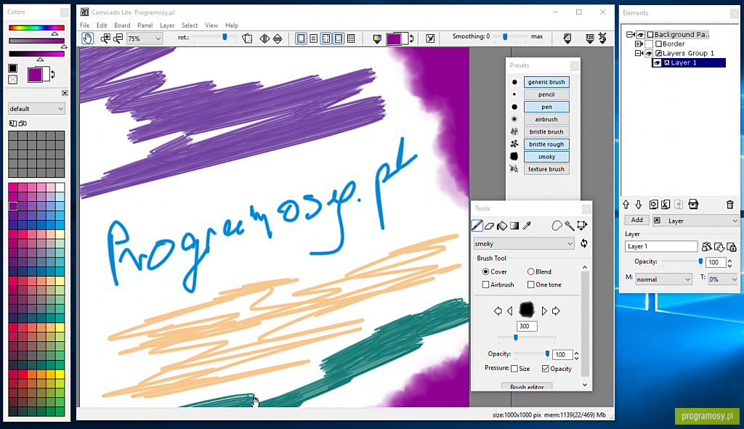Move layer down with the down arrow
This screenshot has height=429, width=744.
pos(638,205)
